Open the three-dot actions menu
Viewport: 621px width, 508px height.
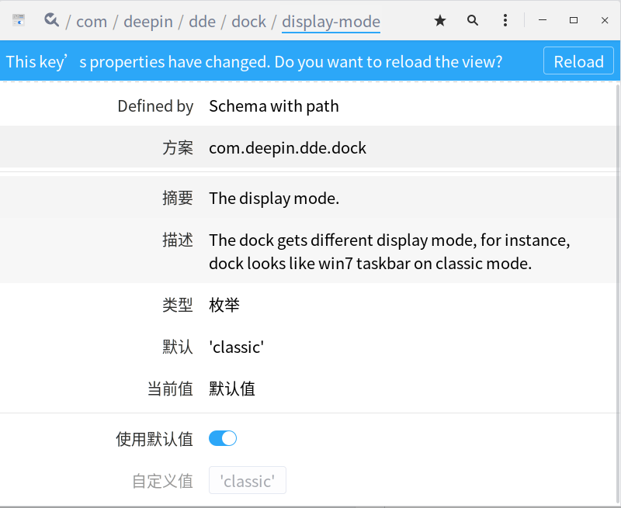tap(505, 21)
